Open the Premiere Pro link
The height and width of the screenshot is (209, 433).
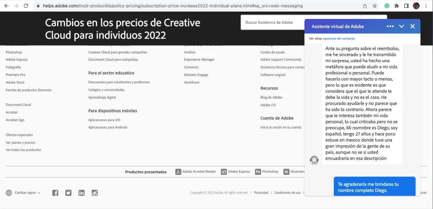pyautogui.click(x=16, y=75)
